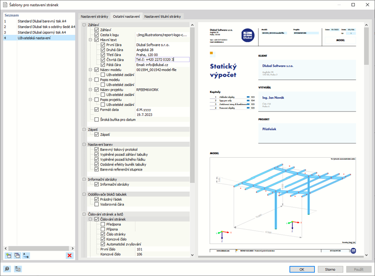
Task: Click the new template icon below list
Action: tap(8, 255)
